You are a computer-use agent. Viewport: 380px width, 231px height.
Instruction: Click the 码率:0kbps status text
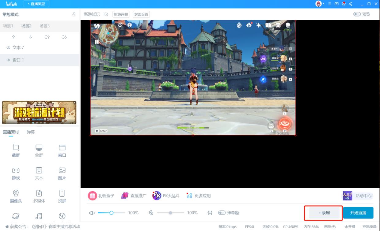227,227
